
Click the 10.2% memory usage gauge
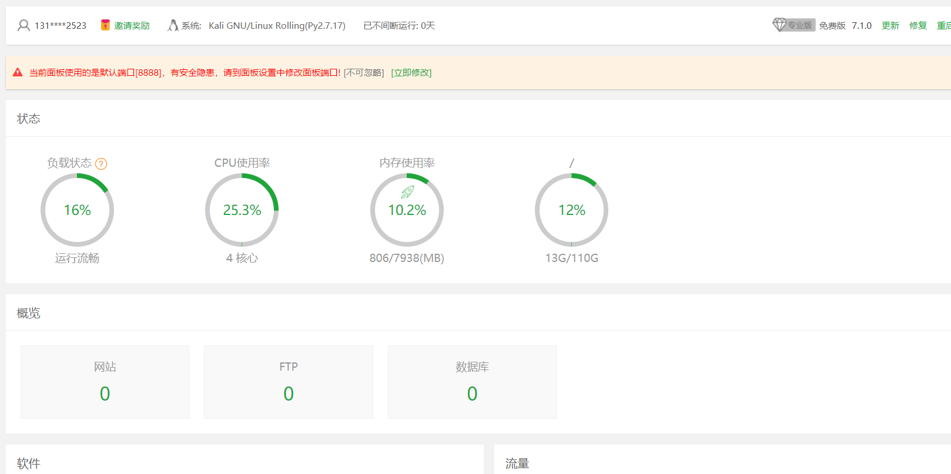(407, 210)
